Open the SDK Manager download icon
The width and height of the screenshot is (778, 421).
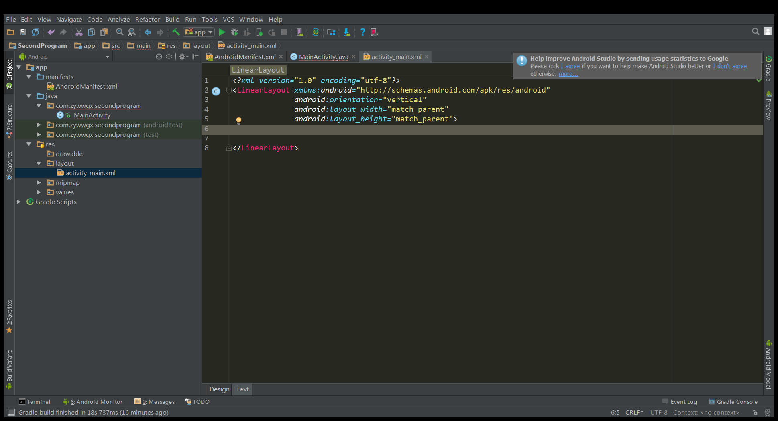pos(346,32)
